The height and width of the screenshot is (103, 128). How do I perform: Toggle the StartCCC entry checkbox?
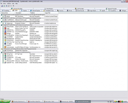[3, 46]
